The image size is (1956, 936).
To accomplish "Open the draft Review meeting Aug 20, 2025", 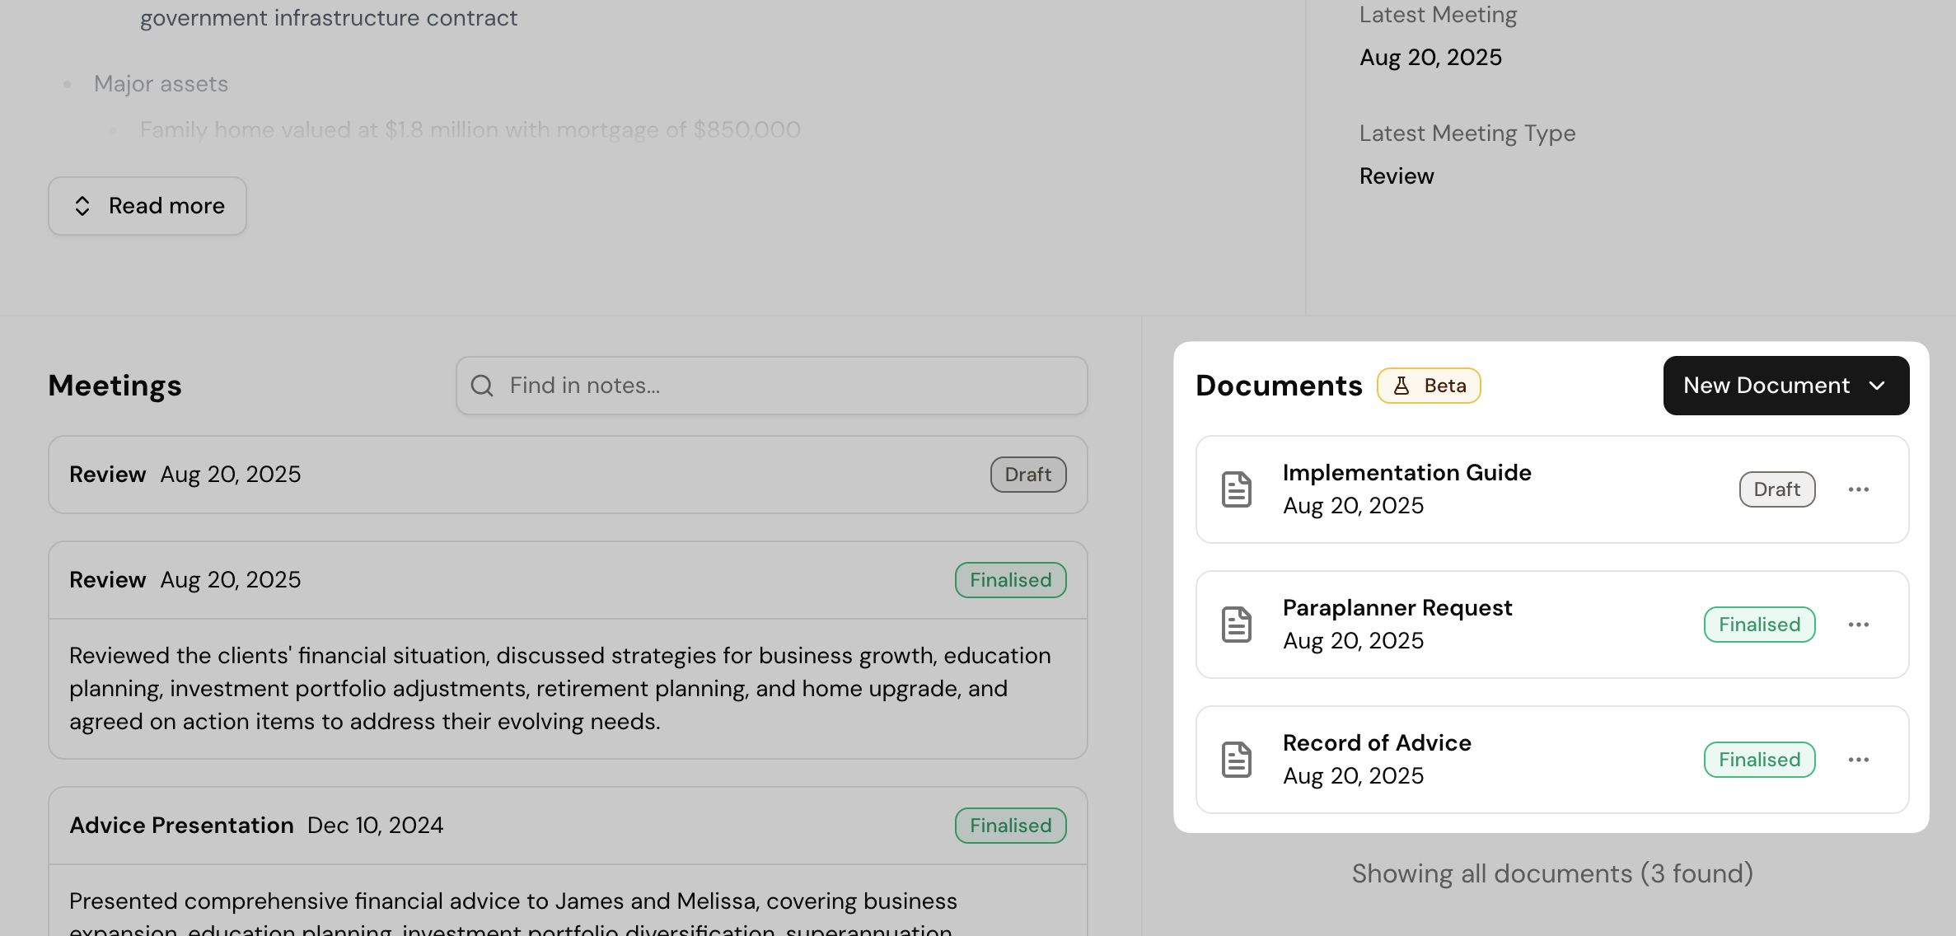I will 568,475.
